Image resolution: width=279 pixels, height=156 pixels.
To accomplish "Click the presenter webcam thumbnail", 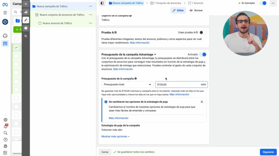I will click(x=245, y=33).
